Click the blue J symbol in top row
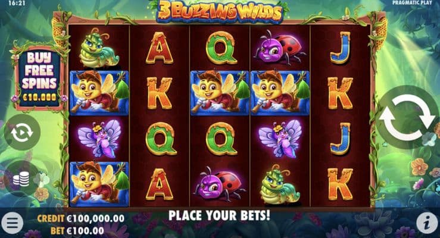Image resolution: width=440 pixels, height=238 pixels. (x=341, y=48)
